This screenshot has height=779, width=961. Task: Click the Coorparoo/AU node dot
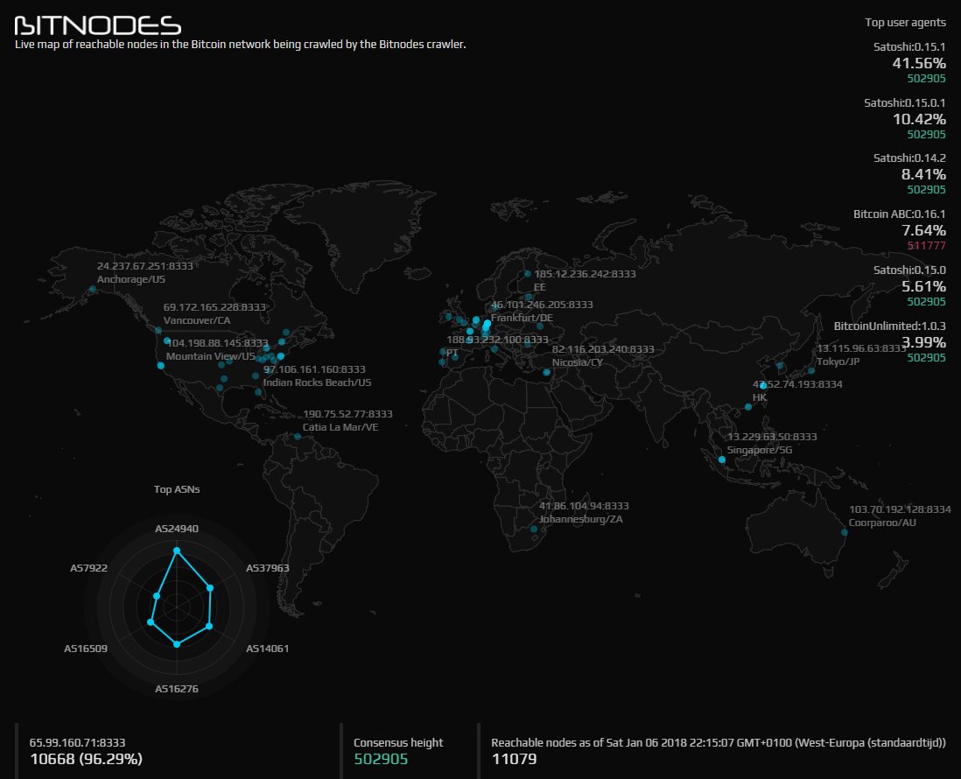tap(845, 532)
